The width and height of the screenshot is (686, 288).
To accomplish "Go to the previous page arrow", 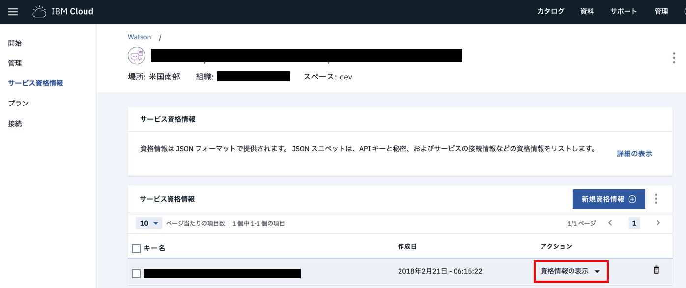I will [x=610, y=223].
